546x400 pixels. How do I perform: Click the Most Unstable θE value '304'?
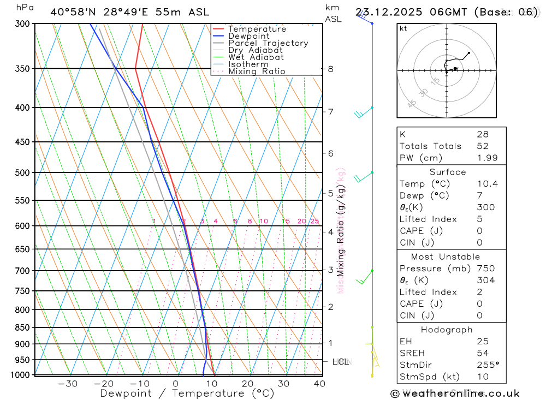tap(486, 280)
